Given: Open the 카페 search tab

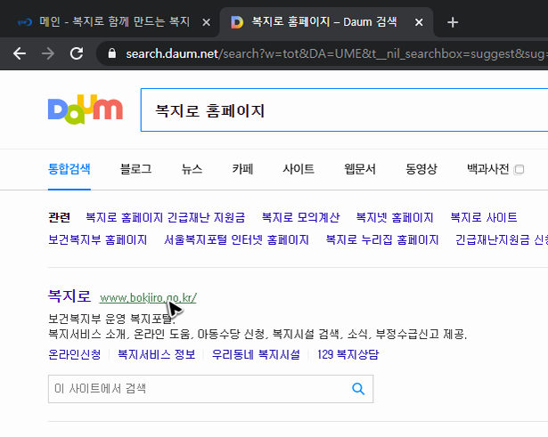Looking at the screenshot, I should [242, 169].
